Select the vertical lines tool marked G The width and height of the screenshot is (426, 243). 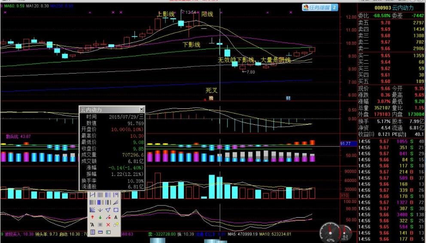coord(116,195)
